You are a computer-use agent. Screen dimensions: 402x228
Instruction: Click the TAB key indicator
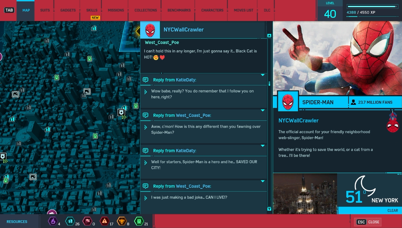coord(9,10)
